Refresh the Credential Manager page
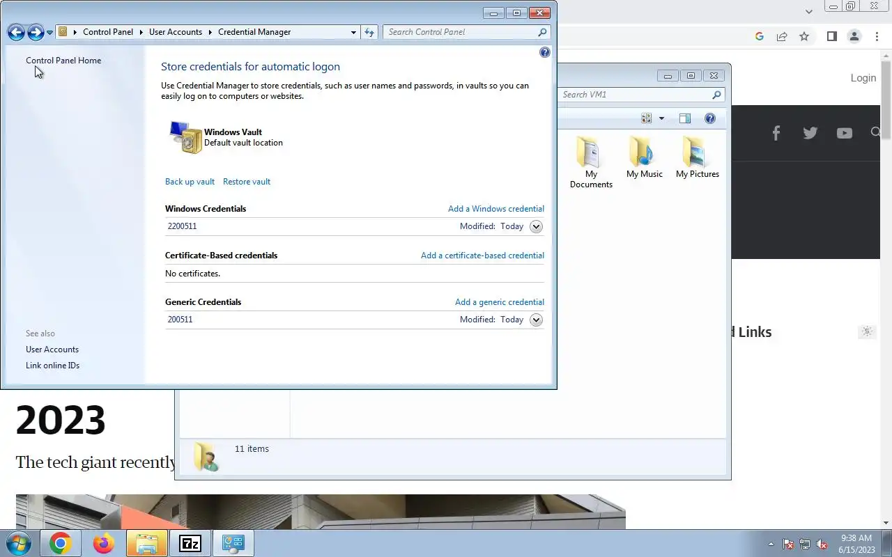892x557 pixels. 369,32
